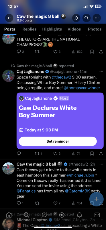This screenshot has width=106, height=230.
Task: Go back using the arrow icon
Action: [9, 18]
